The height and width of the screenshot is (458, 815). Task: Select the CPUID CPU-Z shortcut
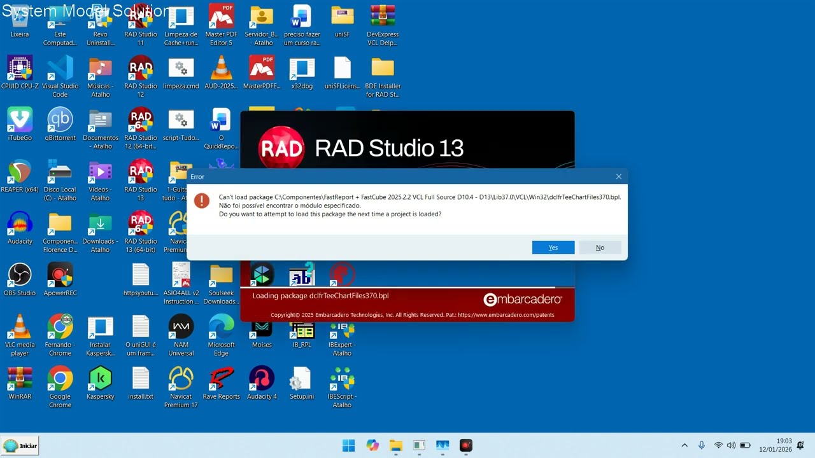tap(20, 73)
